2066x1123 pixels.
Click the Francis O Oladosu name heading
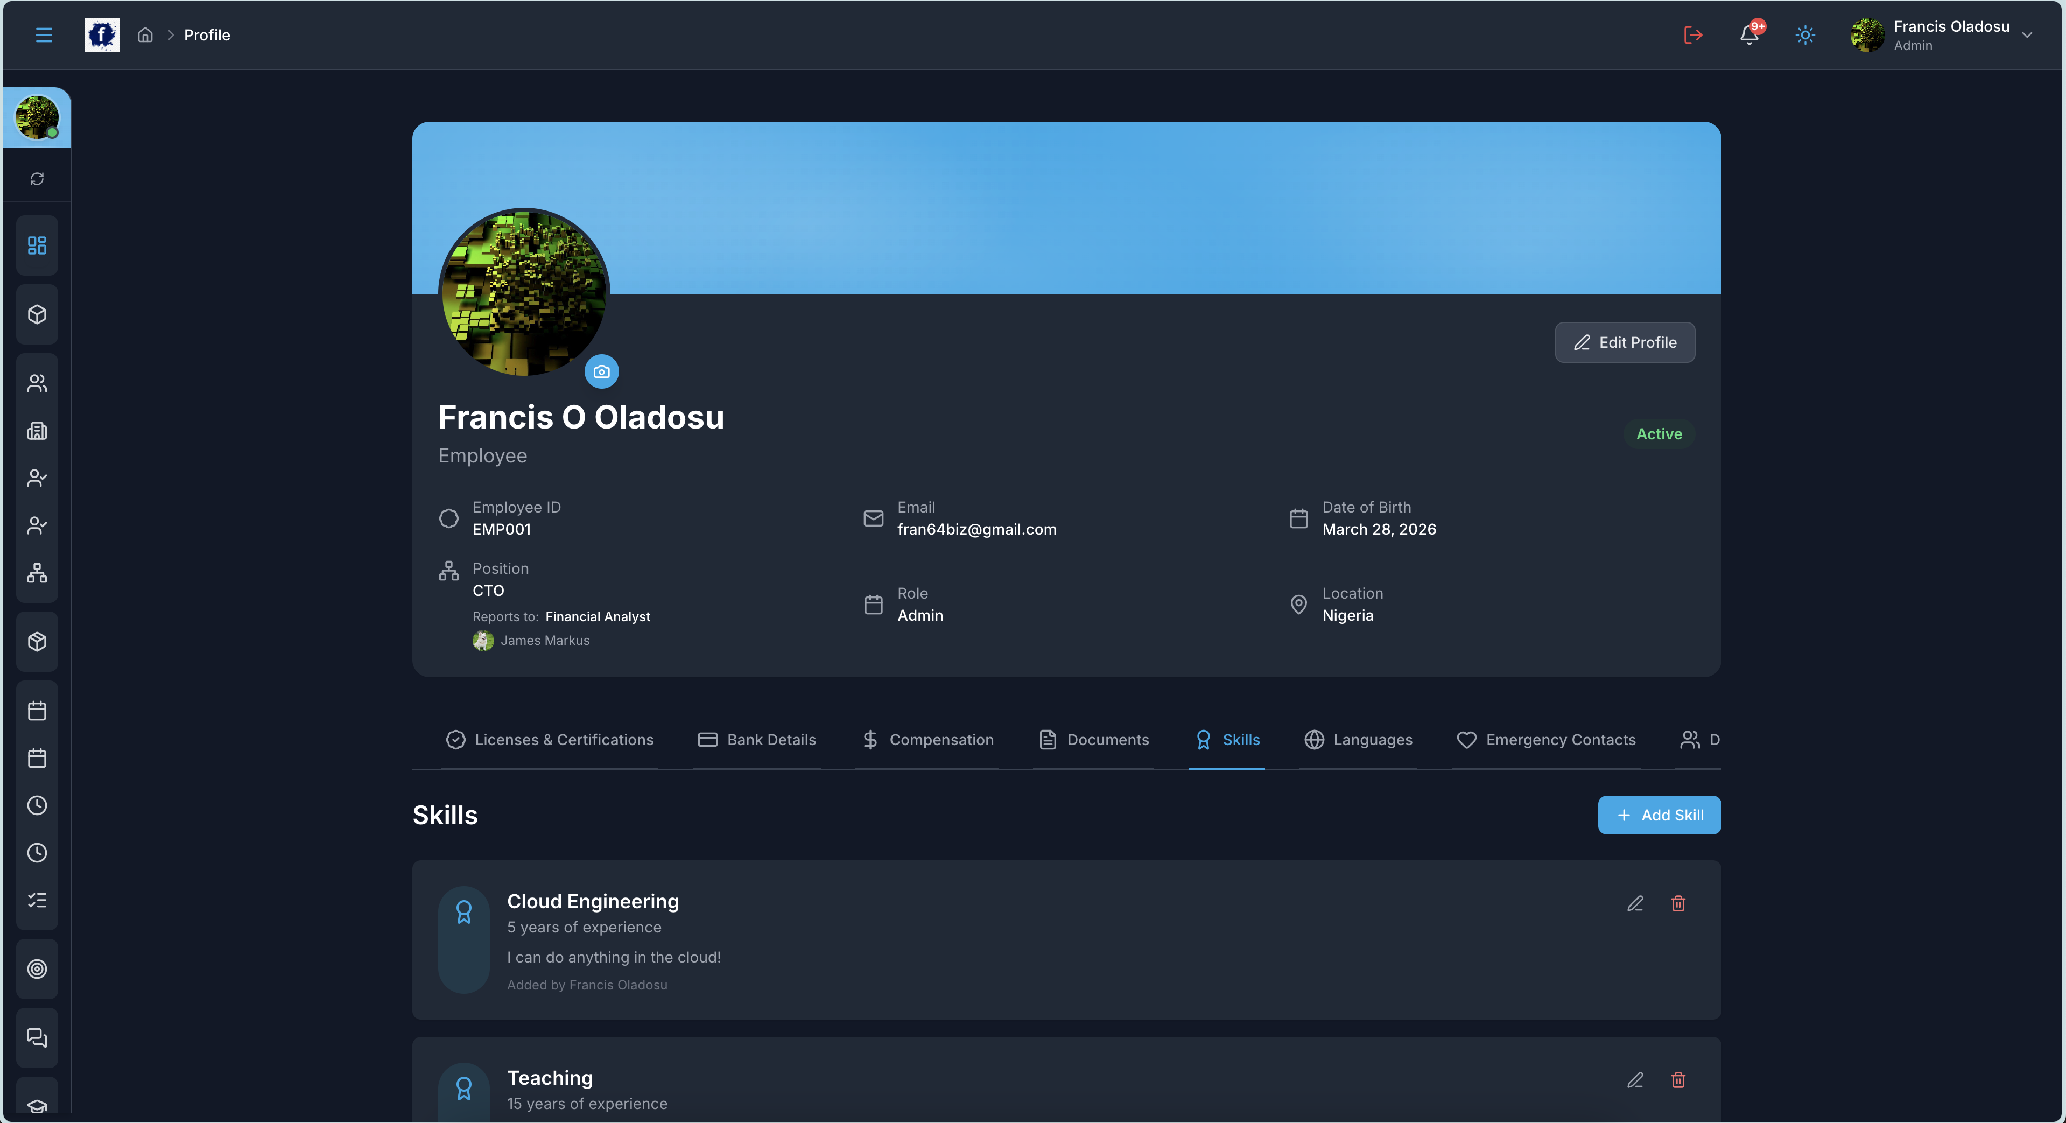point(581,417)
